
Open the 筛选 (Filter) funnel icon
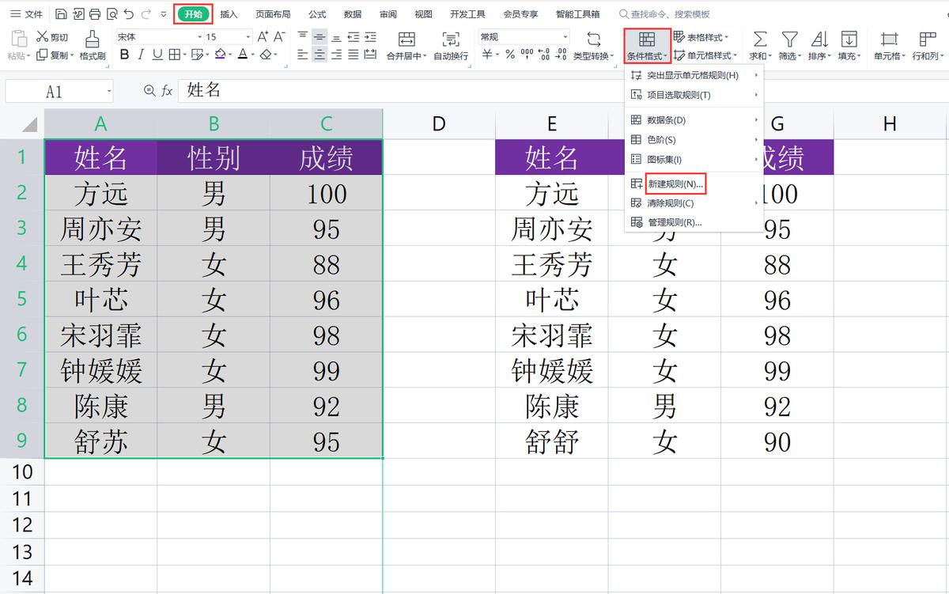click(790, 38)
